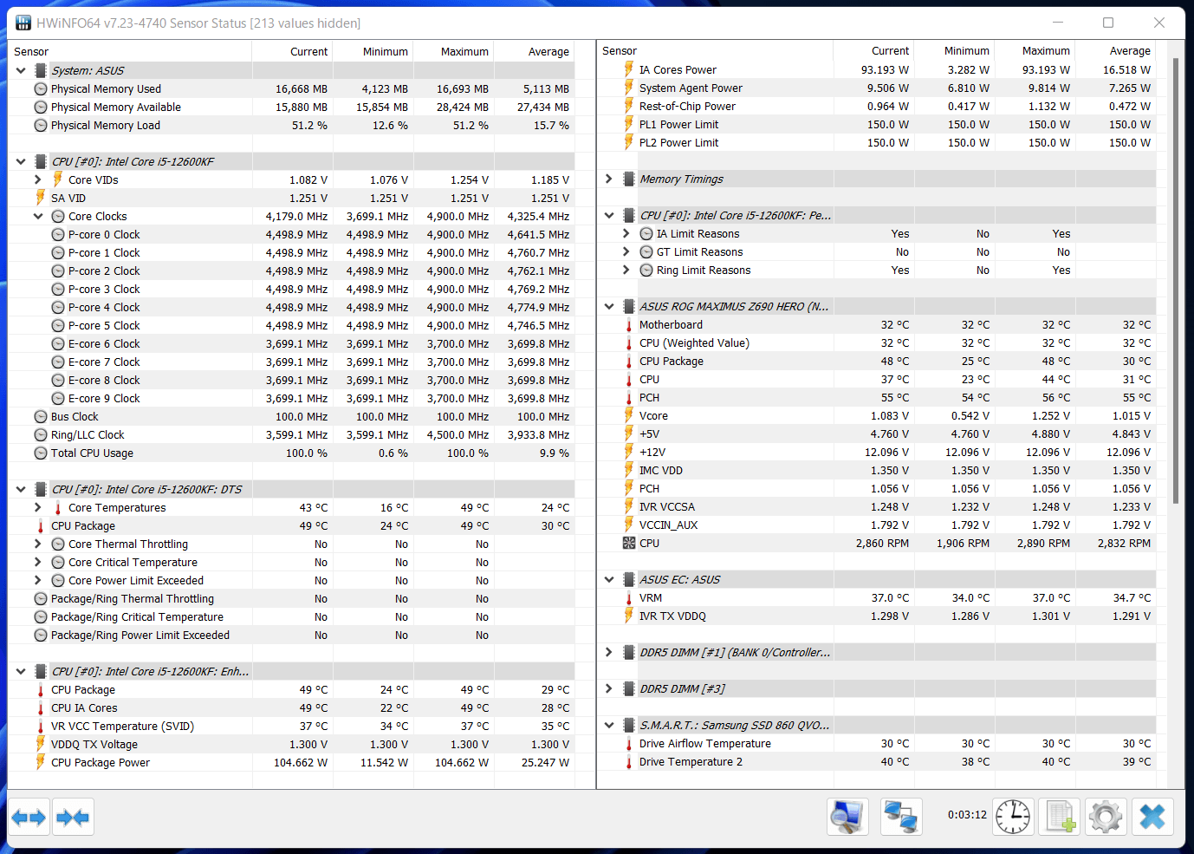Expand the Core Temperatures row
Image resolution: width=1194 pixels, height=854 pixels.
click(38, 507)
